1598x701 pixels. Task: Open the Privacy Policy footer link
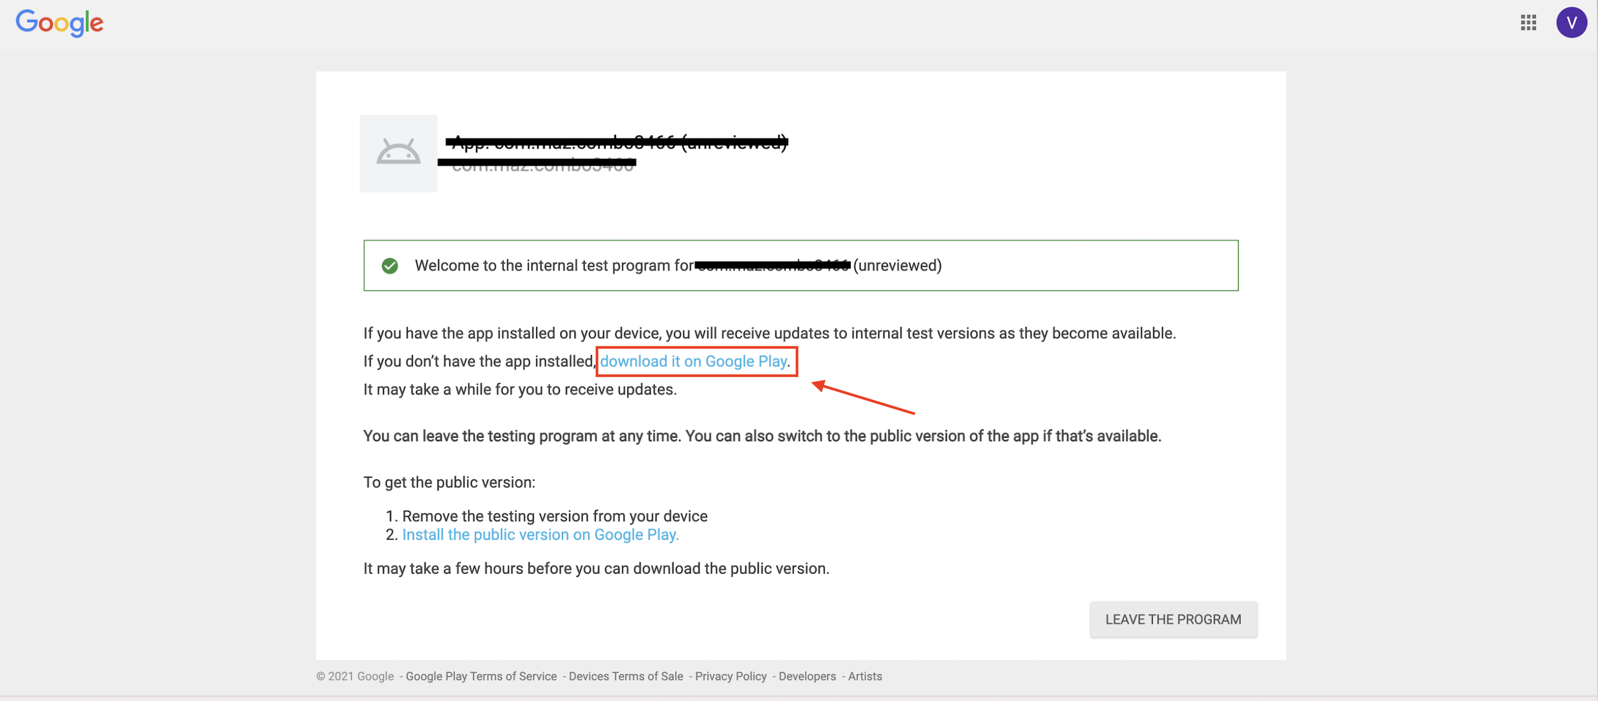click(x=730, y=676)
